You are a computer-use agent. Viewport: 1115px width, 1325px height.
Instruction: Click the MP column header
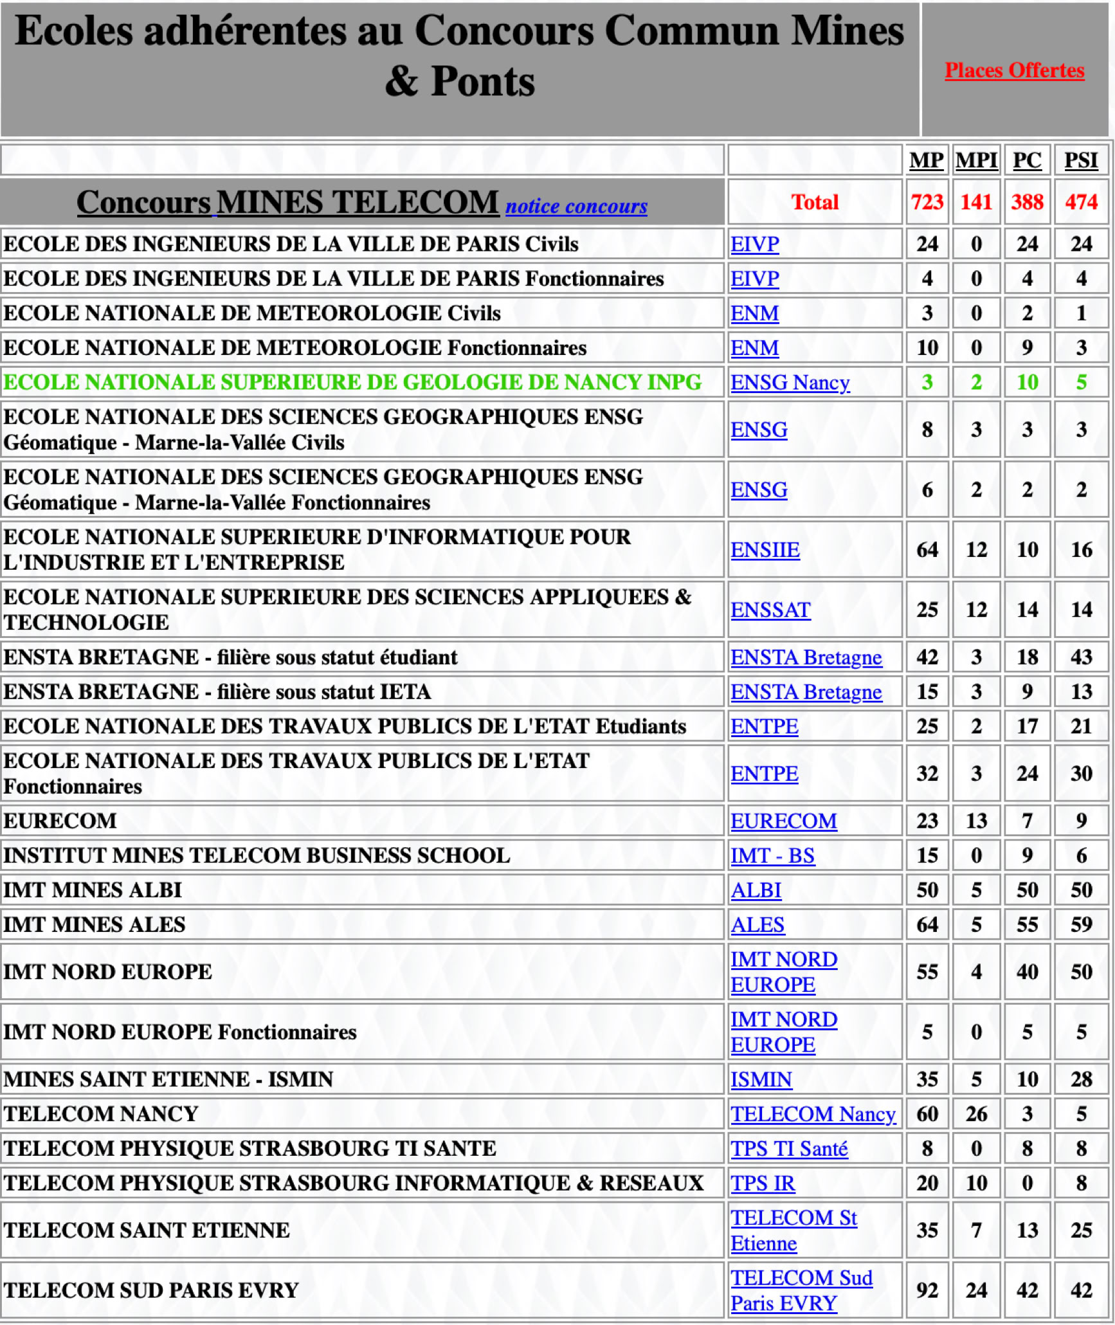(926, 160)
